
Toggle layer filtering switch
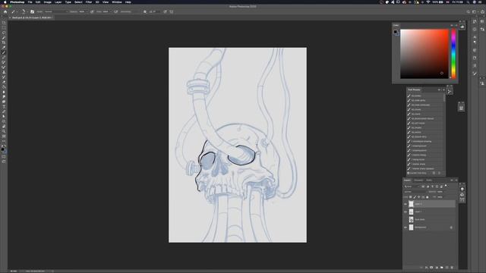click(446, 186)
